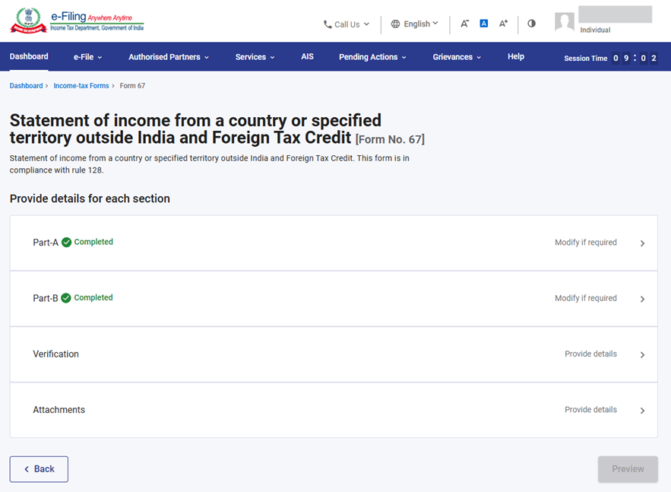Image resolution: width=671 pixels, height=492 pixels.
Task: Expand the Attachments section chevron
Action: (642, 411)
